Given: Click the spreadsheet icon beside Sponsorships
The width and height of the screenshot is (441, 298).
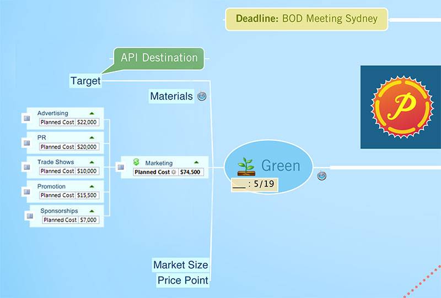Looking at the screenshot, I should pos(30,216).
